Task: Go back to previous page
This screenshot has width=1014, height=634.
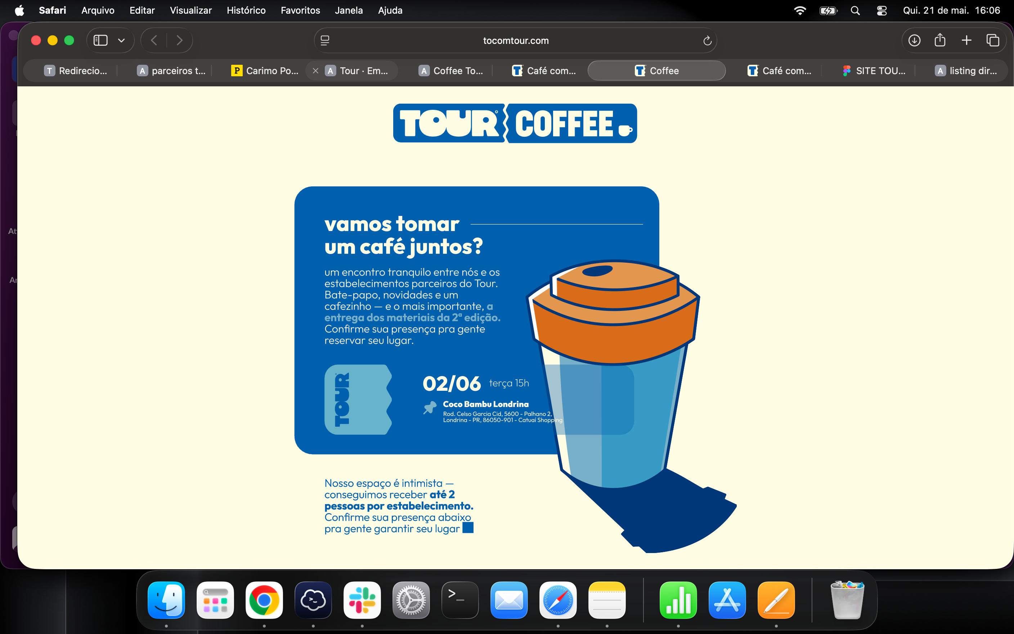Action: 154,40
